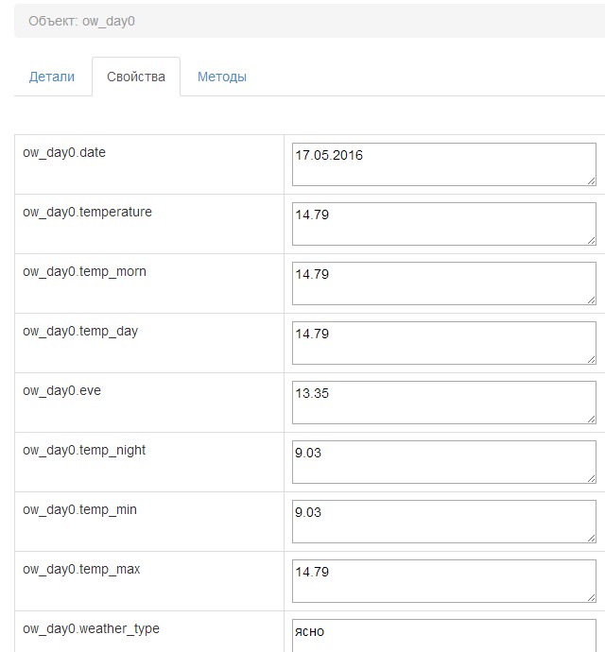
Task: Click the ow_day0.date value field
Action: point(444,164)
